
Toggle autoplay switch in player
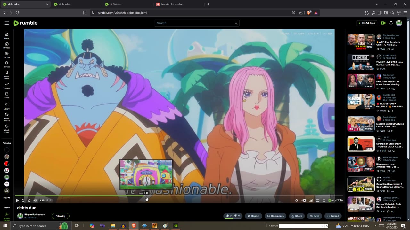point(304,200)
